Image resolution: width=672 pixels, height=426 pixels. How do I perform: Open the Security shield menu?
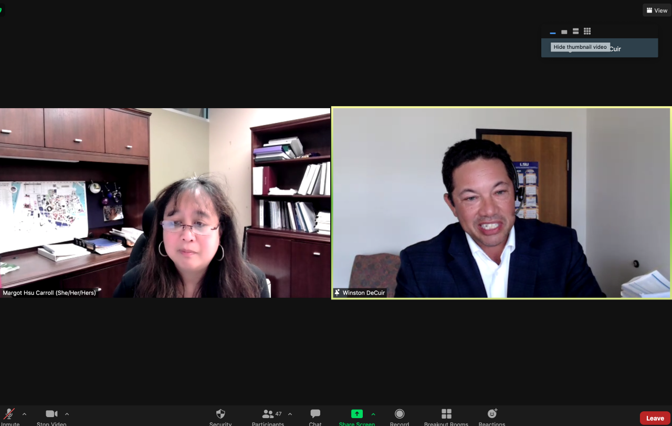pyautogui.click(x=220, y=415)
